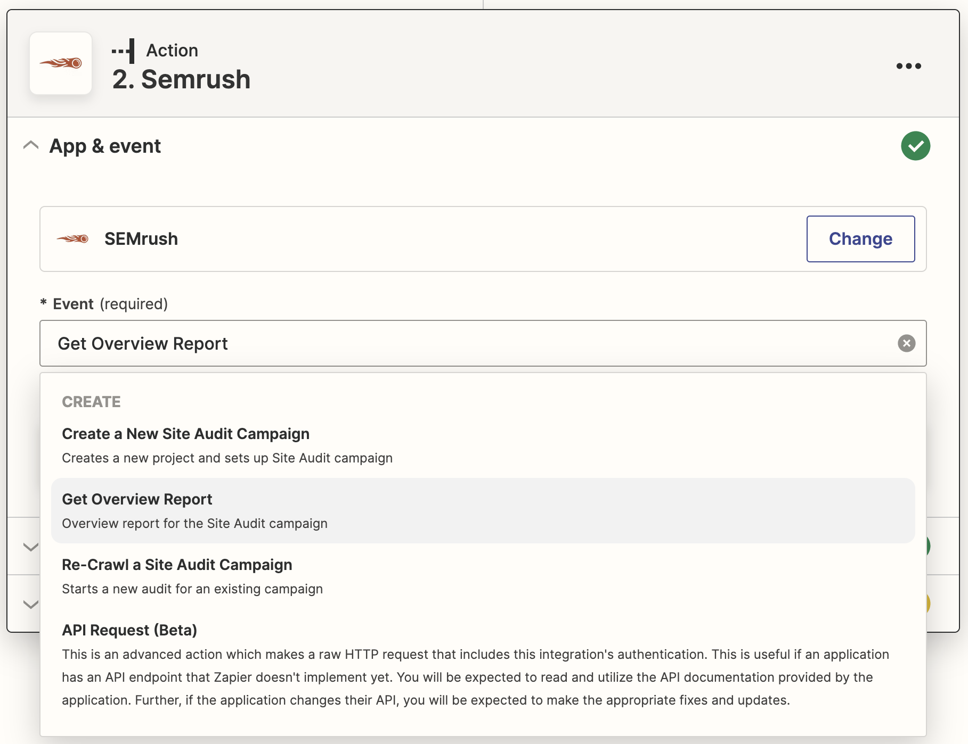Click the SEMrush logo inside the app selector box
The image size is (968, 744).
74,238
